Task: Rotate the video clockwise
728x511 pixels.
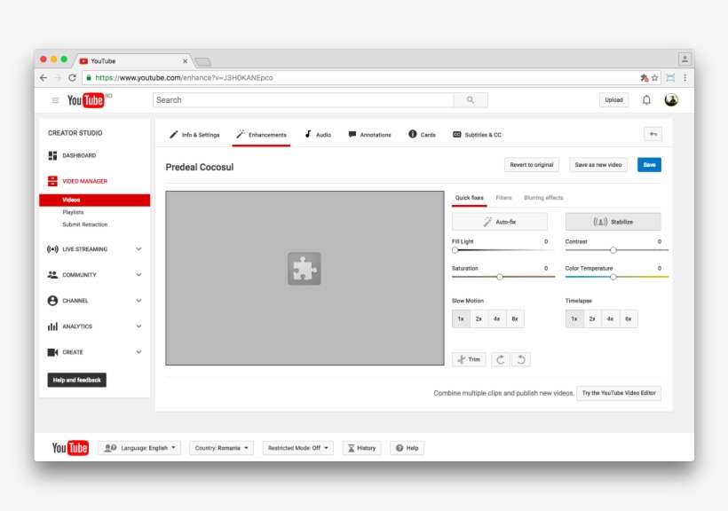Action: [x=500, y=359]
